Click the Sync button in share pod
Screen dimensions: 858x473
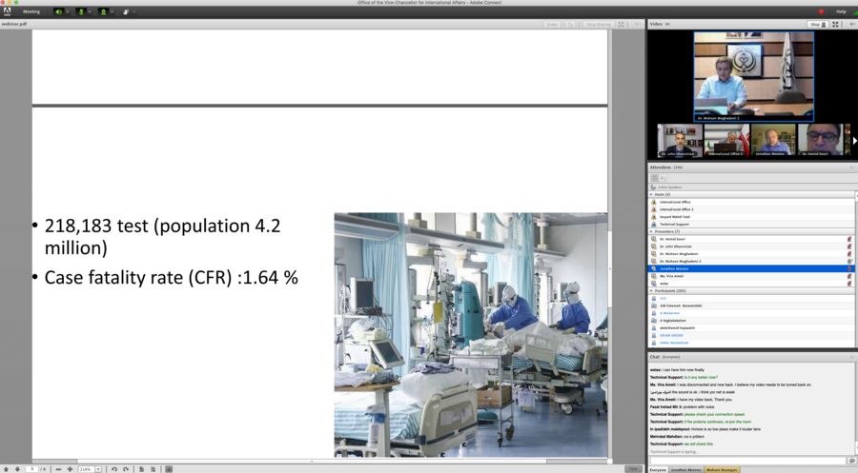633,468
